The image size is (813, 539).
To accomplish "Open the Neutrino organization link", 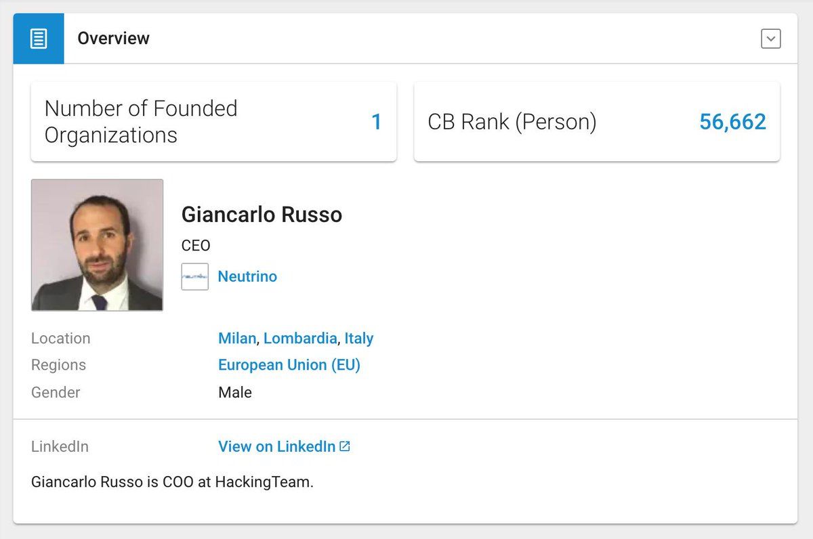I will [x=247, y=276].
